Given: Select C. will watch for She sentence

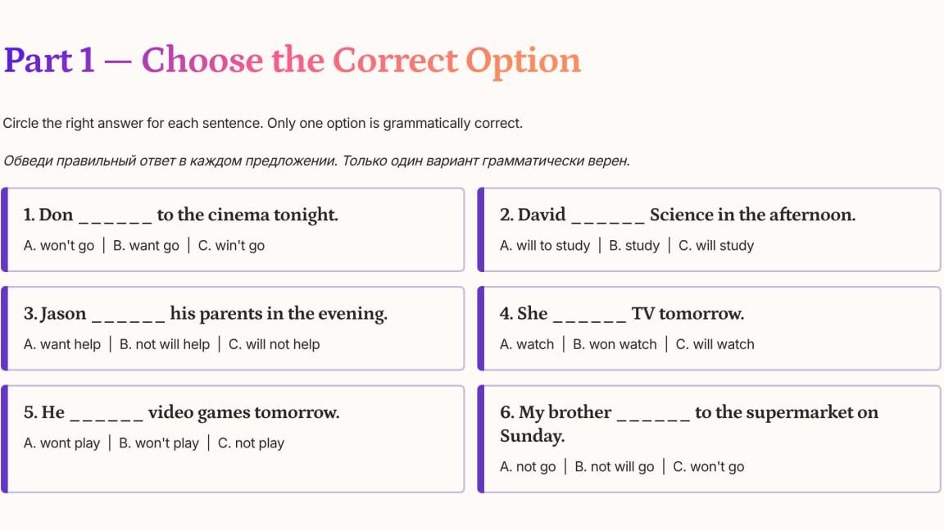Looking at the screenshot, I should tap(715, 344).
